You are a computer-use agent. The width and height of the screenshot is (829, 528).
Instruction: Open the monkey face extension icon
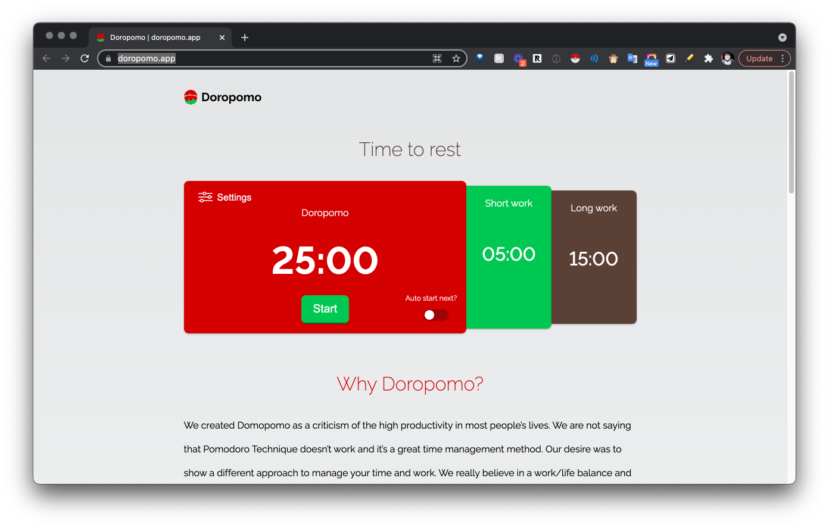tap(613, 58)
